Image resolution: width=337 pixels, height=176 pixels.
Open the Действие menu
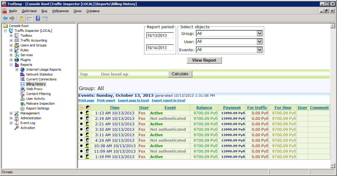pyautogui.click(x=29, y=11)
